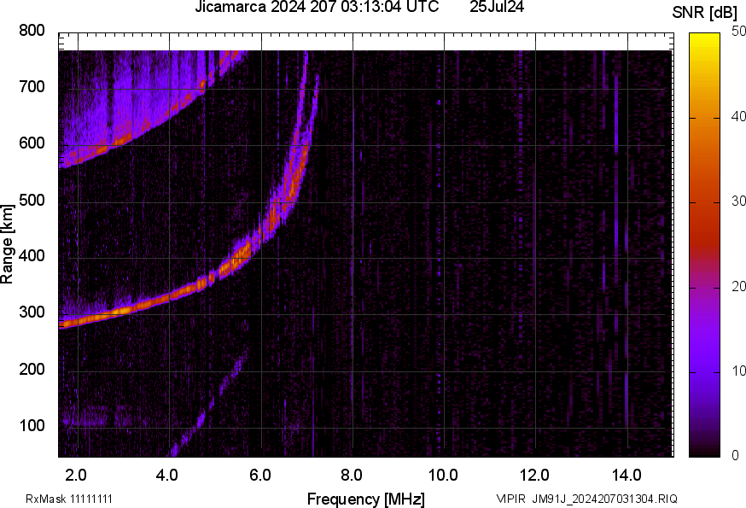This screenshot has height=508, width=746.
Task: Click the colorbar value 40
Action: (x=738, y=116)
